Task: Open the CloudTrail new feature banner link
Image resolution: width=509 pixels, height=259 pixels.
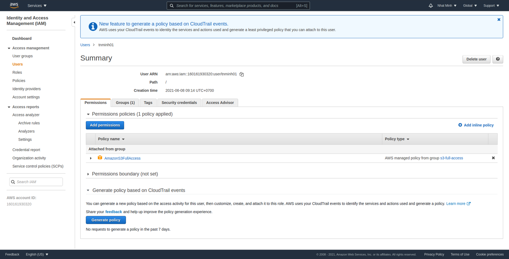Action: click(164, 24)
